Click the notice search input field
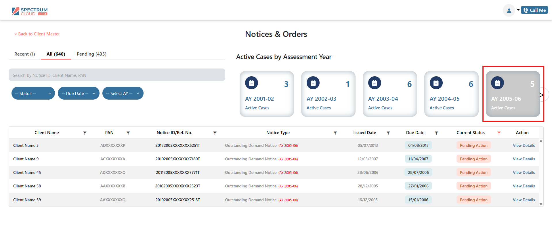 (117, 75)
